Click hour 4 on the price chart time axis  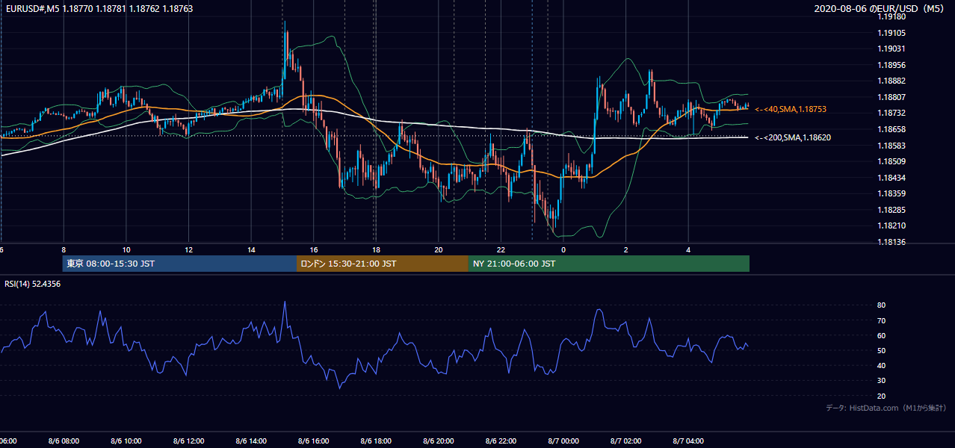point(688,250)
